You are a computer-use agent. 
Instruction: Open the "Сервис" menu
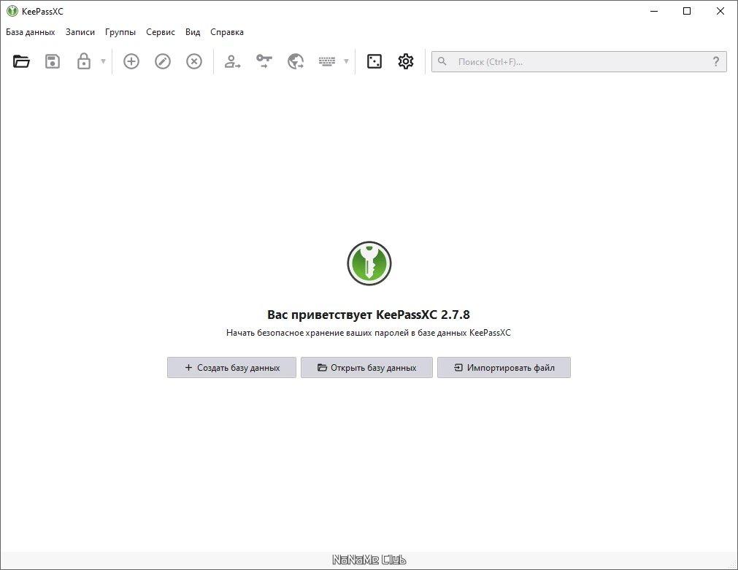161,32
